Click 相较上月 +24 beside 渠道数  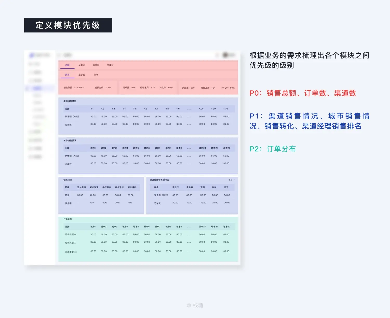208,88
